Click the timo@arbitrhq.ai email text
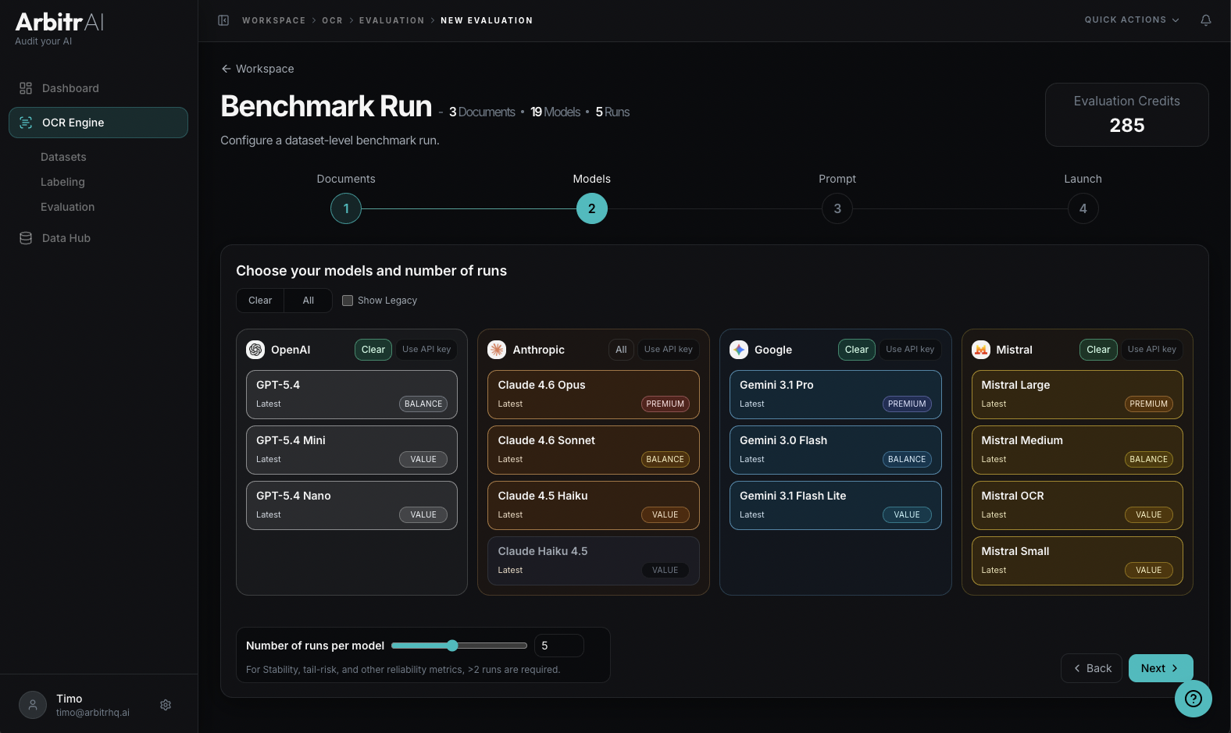The image size is (1231, 733). (93, 713)
